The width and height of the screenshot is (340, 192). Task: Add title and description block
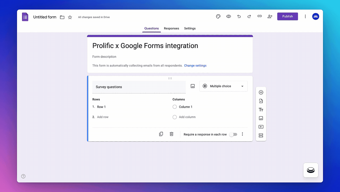[x=261, y=110]
